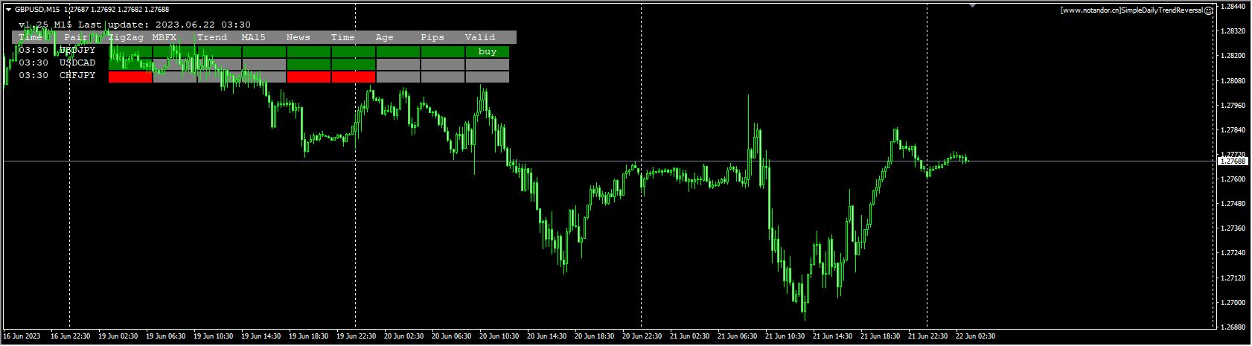Click the CHFJPY pair label

coord(77,75)
